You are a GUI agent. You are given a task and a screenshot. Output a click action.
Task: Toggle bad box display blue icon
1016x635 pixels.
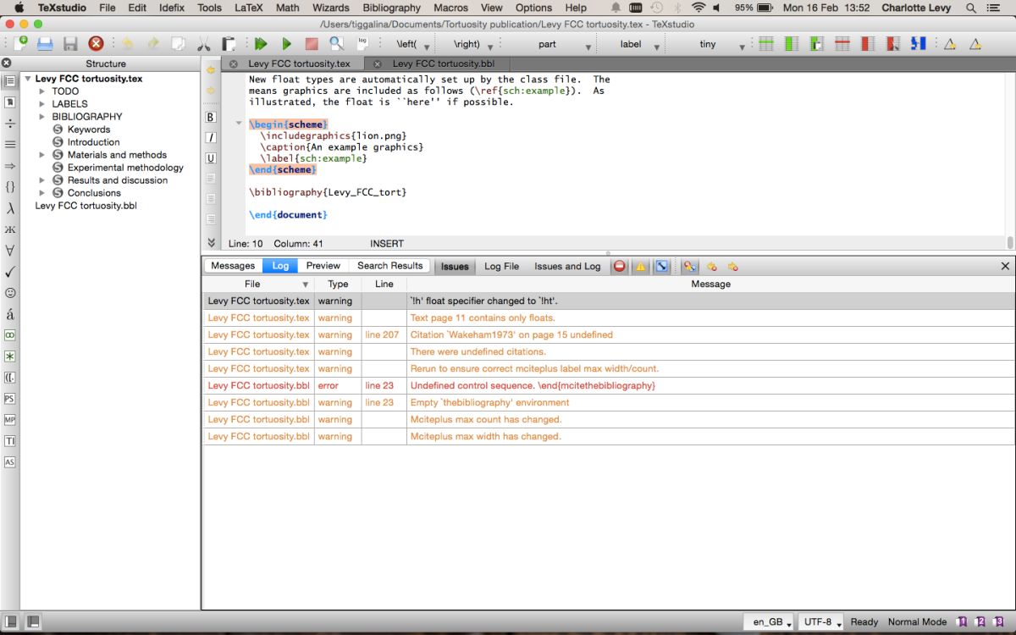click(x=662, y=266)
